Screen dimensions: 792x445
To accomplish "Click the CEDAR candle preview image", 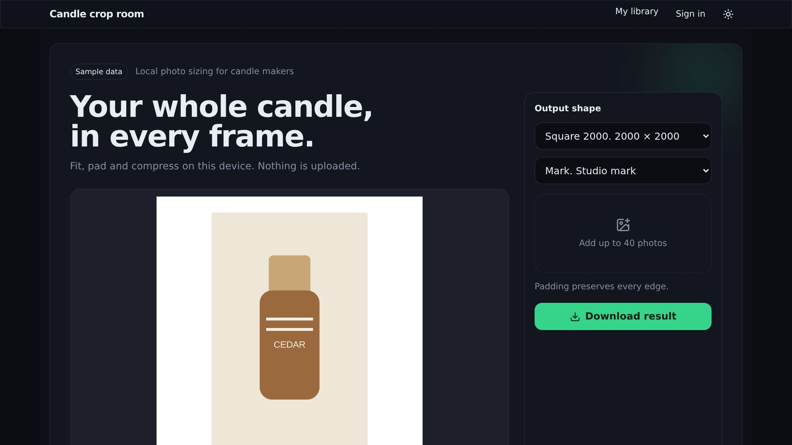I will tap(289, 321).
